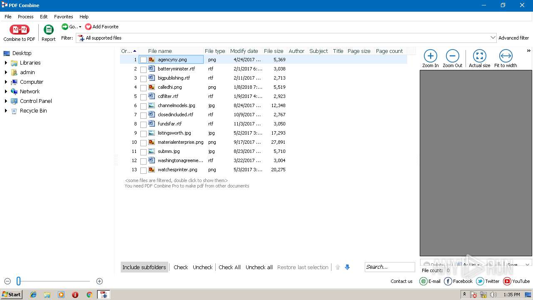Screen dimensions: 533x300
Task: Open the Filter dropdown list
Action: pyautogui.click(x=493, y=38)
